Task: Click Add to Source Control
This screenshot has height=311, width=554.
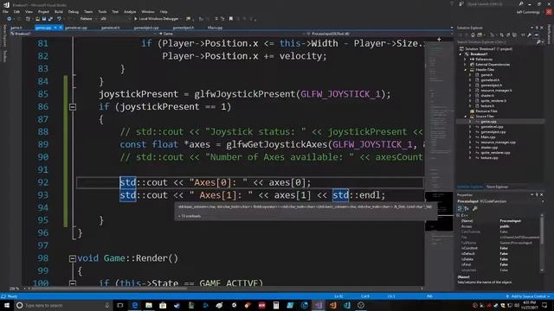Action: coord(528,296)
